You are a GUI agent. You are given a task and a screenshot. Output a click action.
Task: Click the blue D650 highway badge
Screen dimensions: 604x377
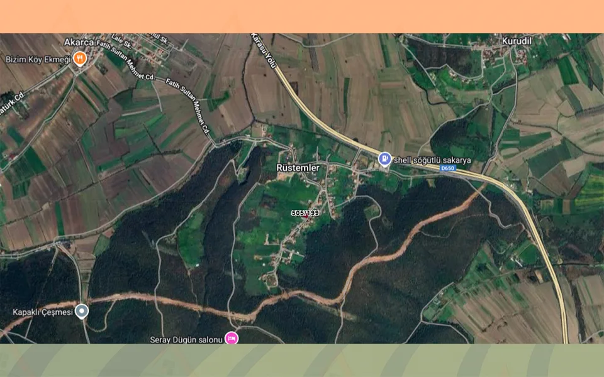coord(447,168)
